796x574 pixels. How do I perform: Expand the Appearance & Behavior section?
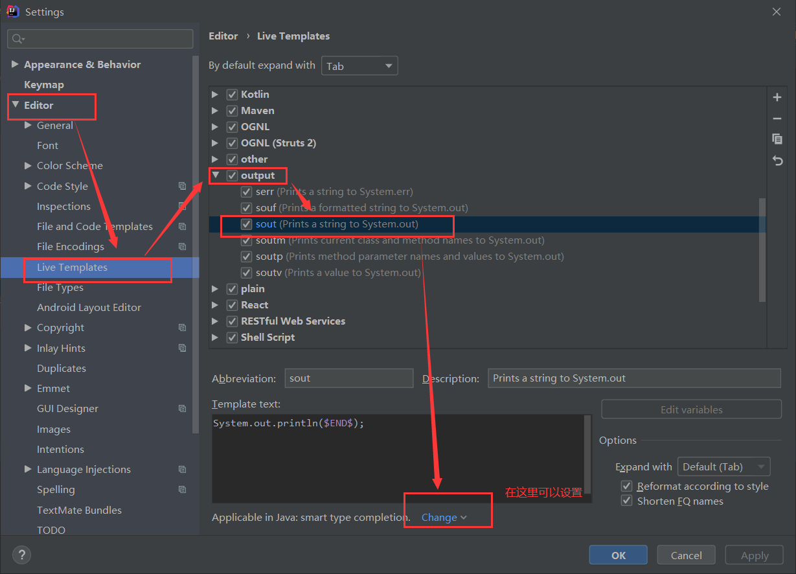click(x=15, y=64)
